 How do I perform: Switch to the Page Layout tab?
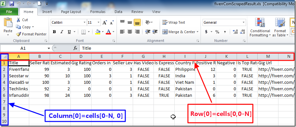click(x=71, y=12)
